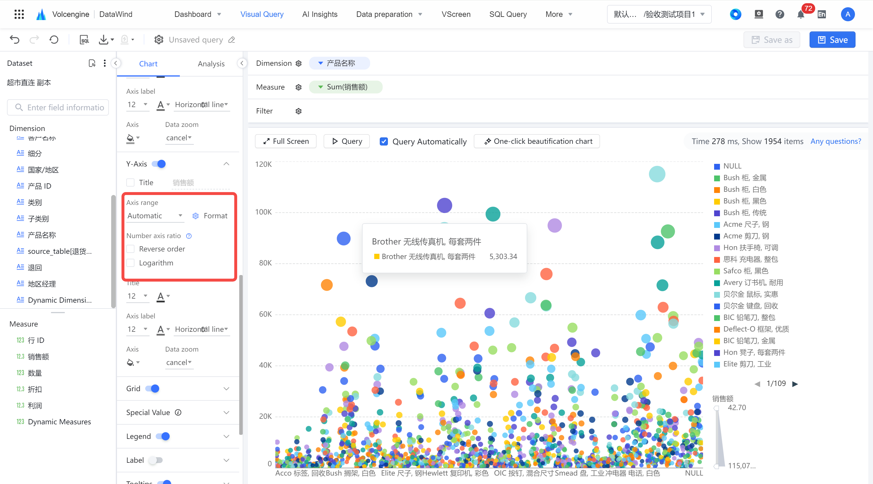Open query settings gear icon
The height and width of the screenshot is (484, 873).
(159, 40)
